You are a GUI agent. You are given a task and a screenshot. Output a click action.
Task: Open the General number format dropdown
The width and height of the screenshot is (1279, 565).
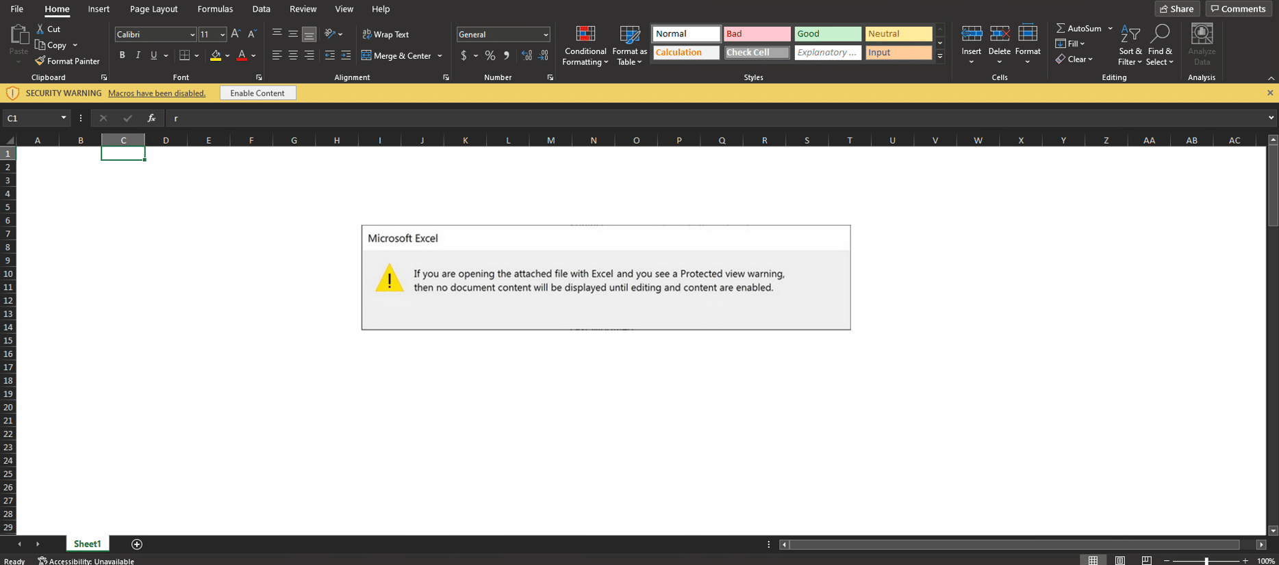[x=546, y=34]
